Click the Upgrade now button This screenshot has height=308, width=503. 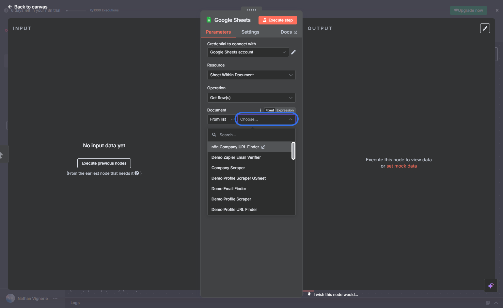[x=468, y=10]
